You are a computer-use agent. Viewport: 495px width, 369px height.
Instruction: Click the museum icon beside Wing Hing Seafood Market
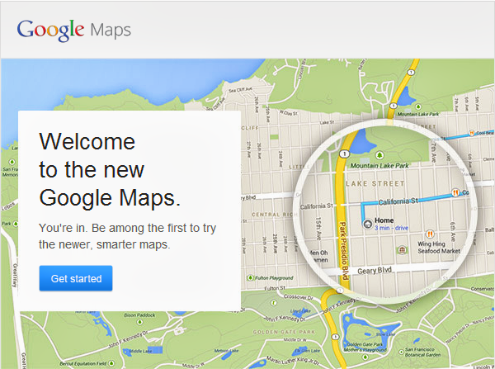[402, 250]
